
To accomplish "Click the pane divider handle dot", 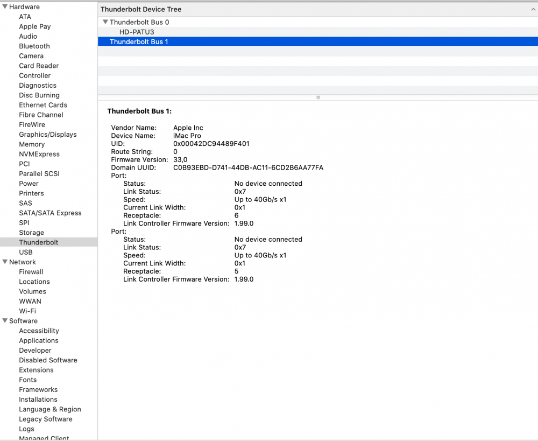I will point(318,97).
